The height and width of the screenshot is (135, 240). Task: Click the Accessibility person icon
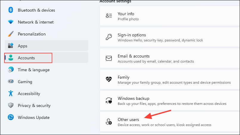coord(11,94)
